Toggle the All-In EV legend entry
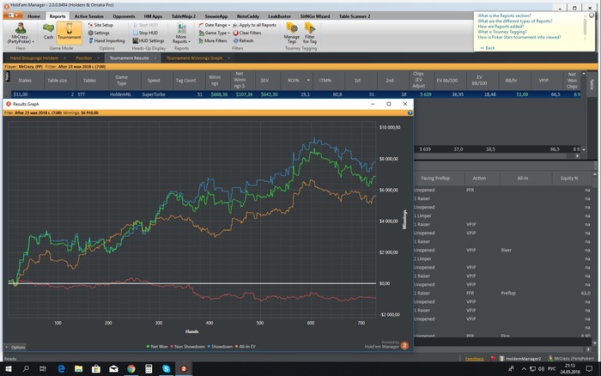The width and height of the screenshot is (601, 376). click(246, 347)
